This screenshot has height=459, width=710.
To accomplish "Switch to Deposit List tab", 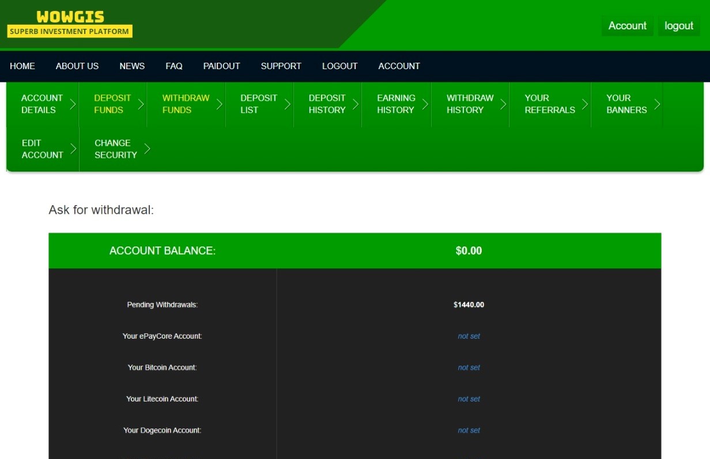I will pyautogui.click(x=259, y=104).
